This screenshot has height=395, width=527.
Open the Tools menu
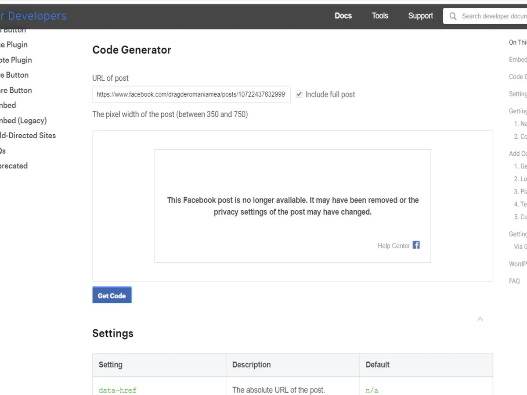point(380,16)
